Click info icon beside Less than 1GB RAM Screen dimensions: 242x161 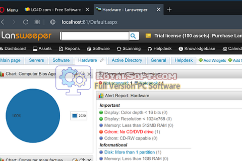click(x=101, y=159)
